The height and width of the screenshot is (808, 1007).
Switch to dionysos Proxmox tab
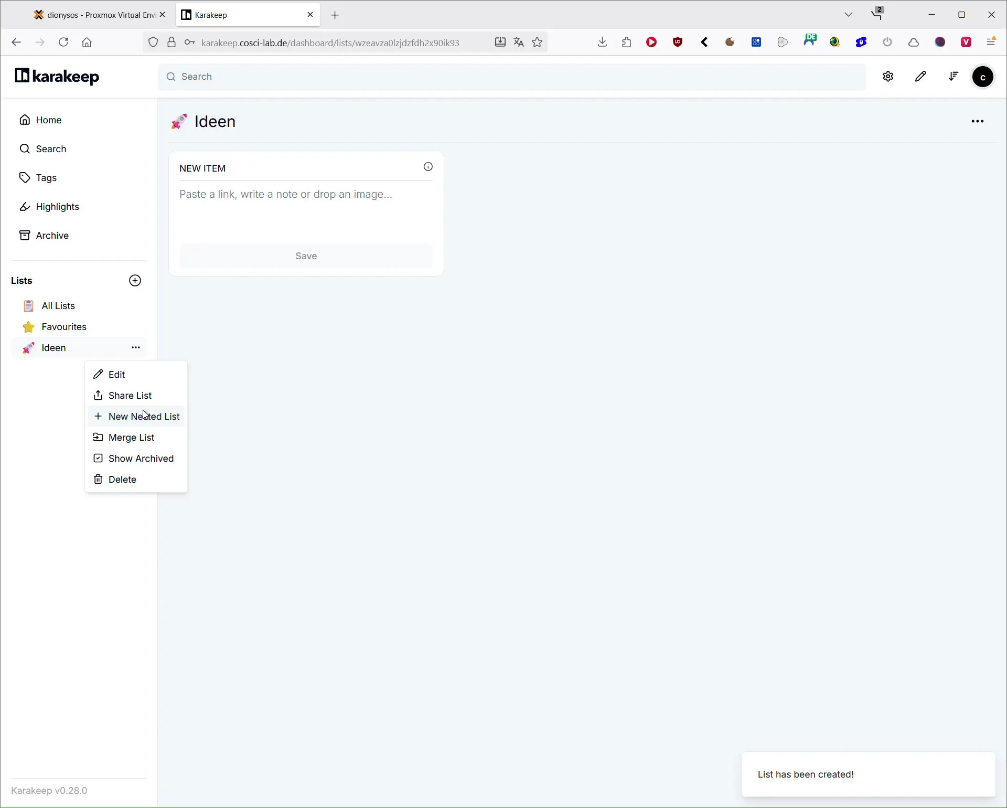(x=94, y=15)
